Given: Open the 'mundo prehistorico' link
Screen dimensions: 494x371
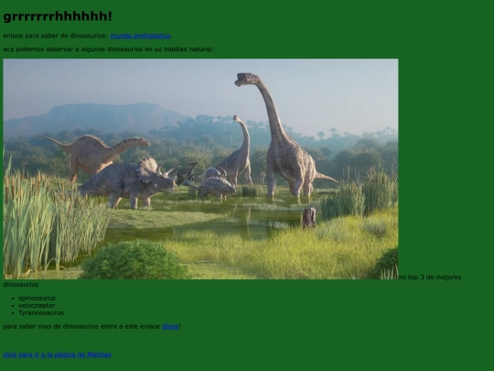Looking at the screenshot, I should 140,36.
